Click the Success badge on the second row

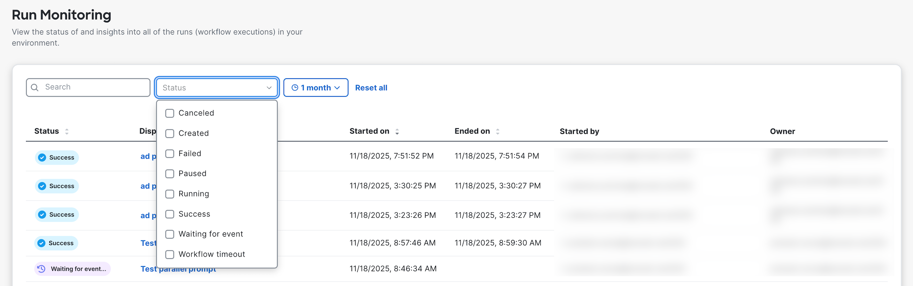[x=56, y=186]
